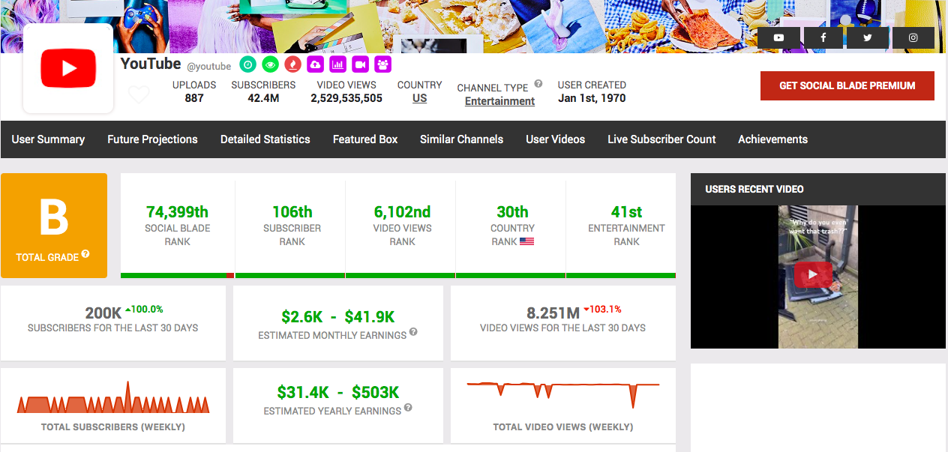Play the user's recent video thumbnail
This screenshot has height=452, width=948.
812,275
